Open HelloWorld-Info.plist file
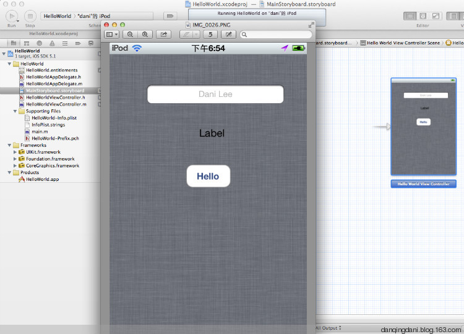The height and width of the screenshot is (334, 464). click(x=54, y=118)
